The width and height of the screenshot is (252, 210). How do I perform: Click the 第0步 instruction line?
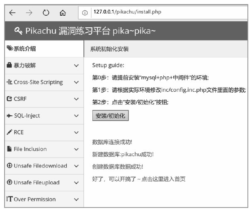(150, 78)
